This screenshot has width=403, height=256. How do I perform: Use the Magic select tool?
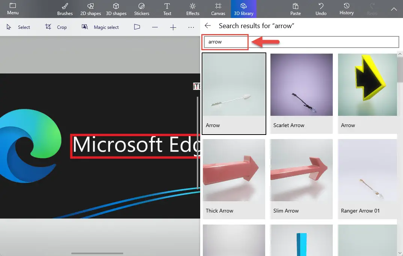click(x=100, y=27)
